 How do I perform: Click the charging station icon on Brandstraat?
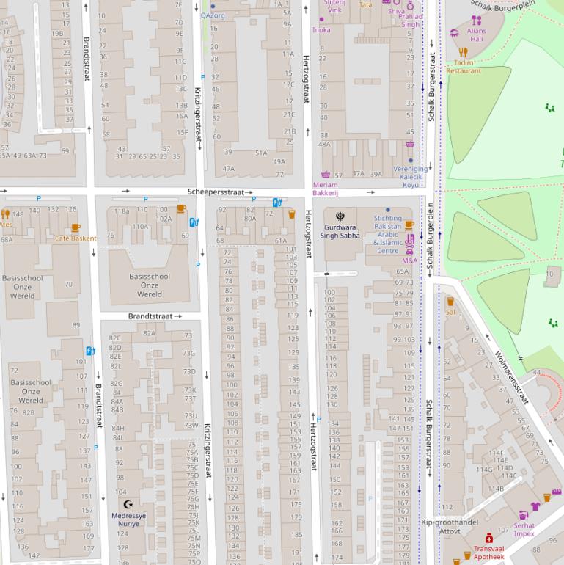click(x=90, y=351)
